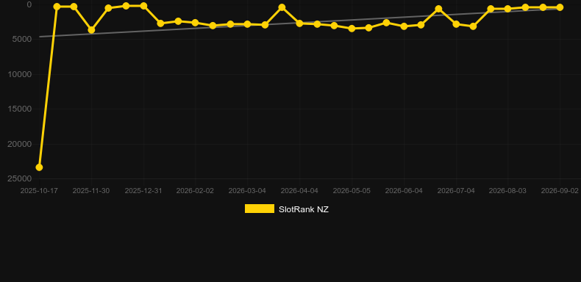Select the lowest data point at 2025-10-17
The width and height of the screenshot is (581, 282).
(39, 167)
